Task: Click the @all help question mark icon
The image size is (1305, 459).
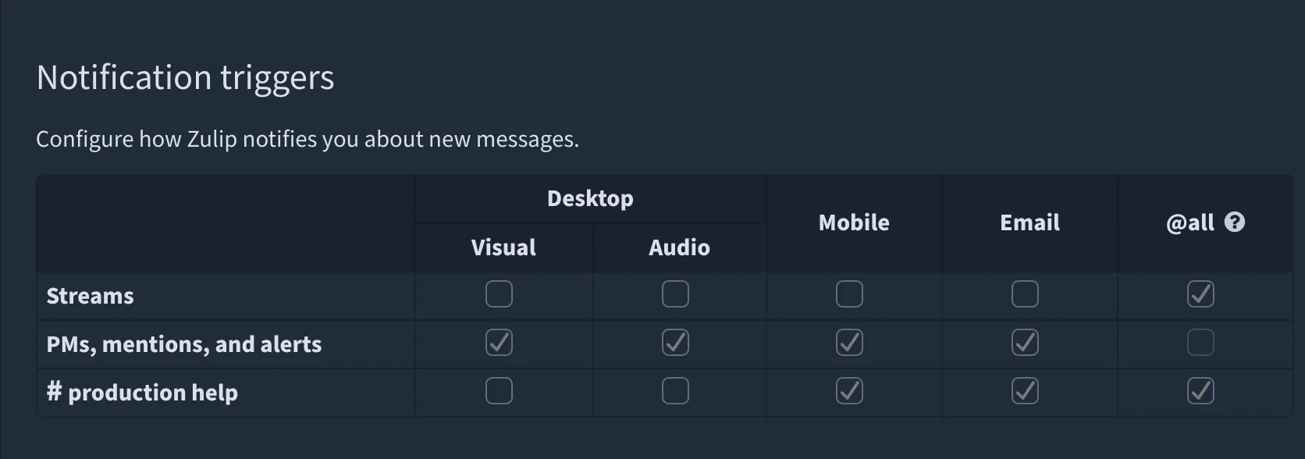Action: coord(1234,222)
